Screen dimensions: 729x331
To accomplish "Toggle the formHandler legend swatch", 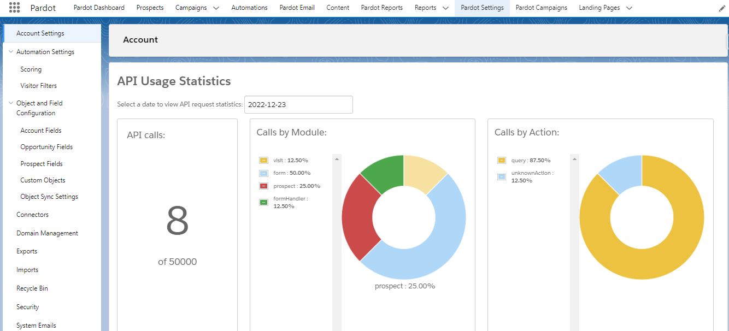I will 263,202.
